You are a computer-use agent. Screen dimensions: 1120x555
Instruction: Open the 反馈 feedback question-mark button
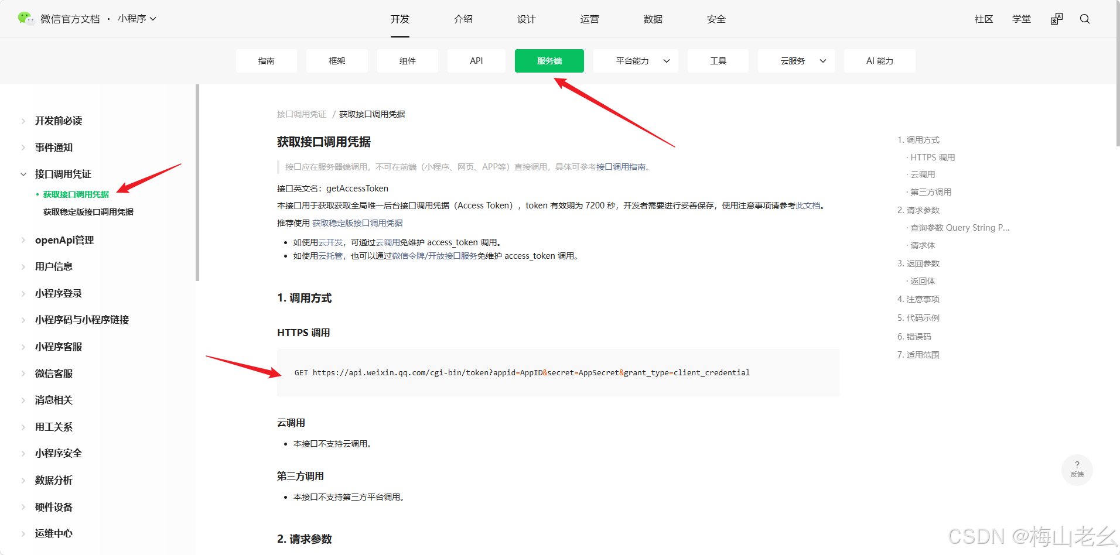[1077, 470]
